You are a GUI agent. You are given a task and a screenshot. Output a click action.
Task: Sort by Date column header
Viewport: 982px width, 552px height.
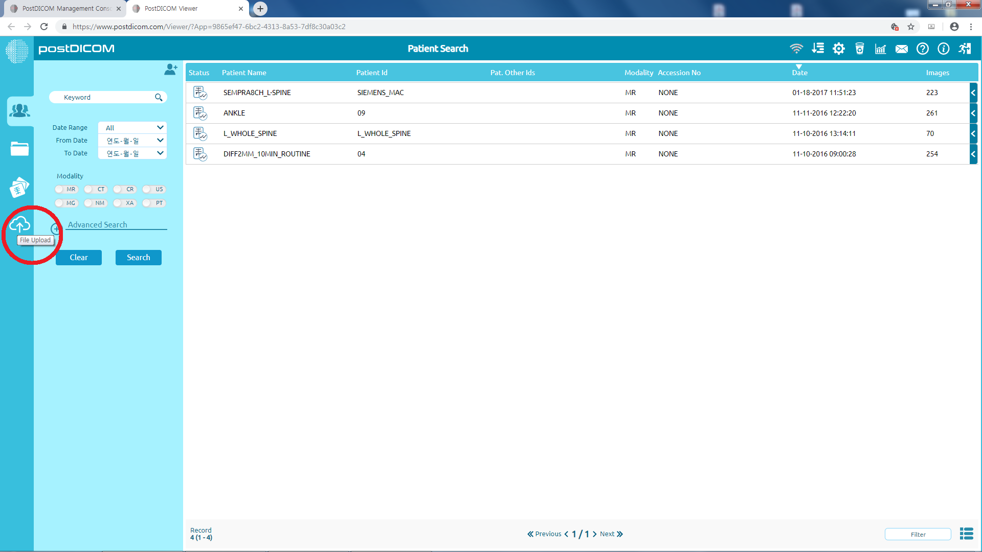click(799, 73)
